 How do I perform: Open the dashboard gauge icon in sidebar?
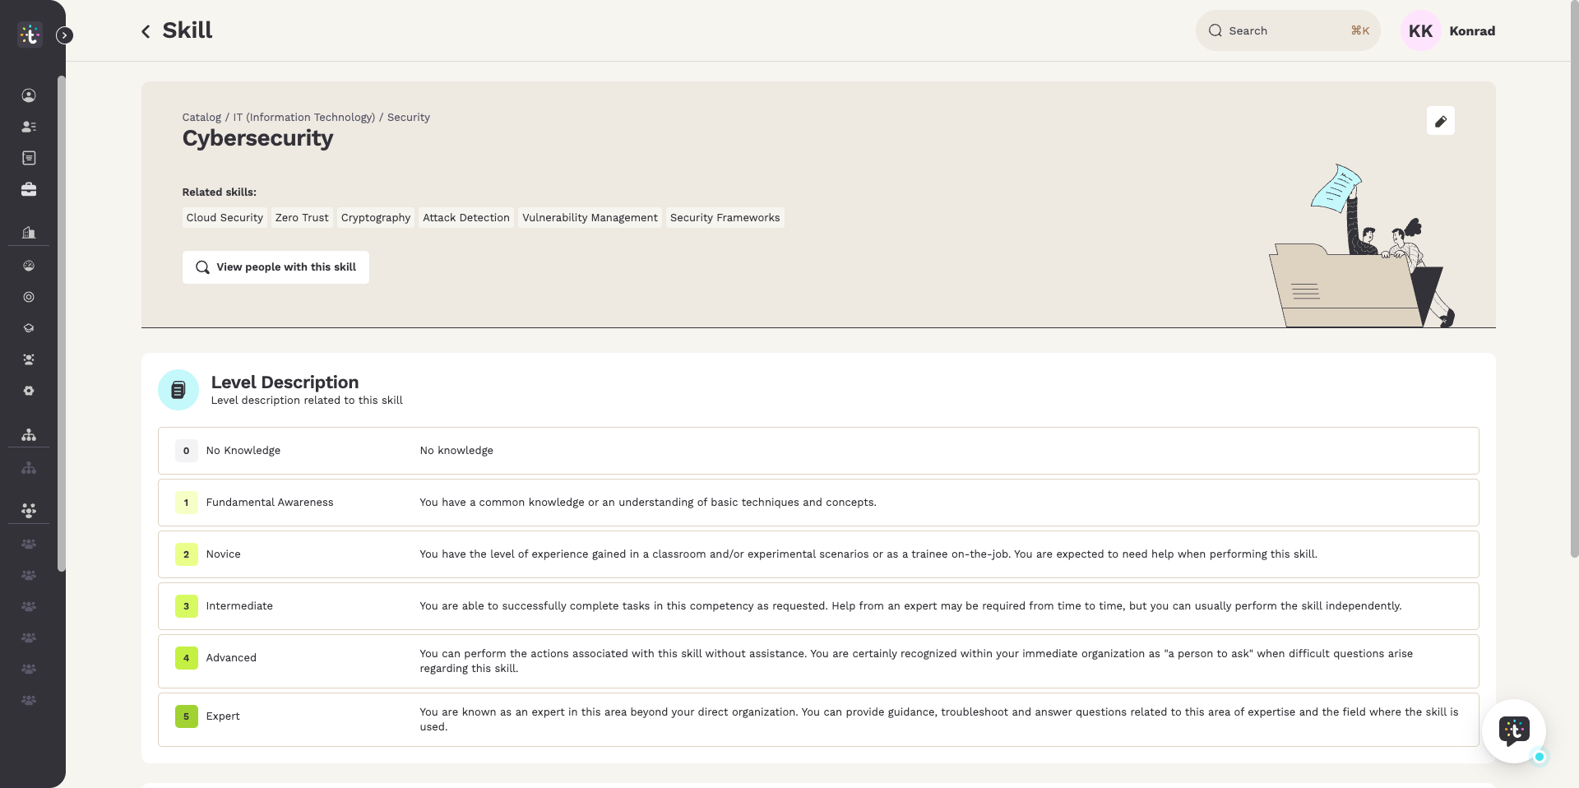tap(29, 266)
